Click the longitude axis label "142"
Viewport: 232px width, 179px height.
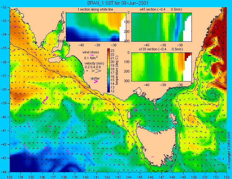point(107,177)
